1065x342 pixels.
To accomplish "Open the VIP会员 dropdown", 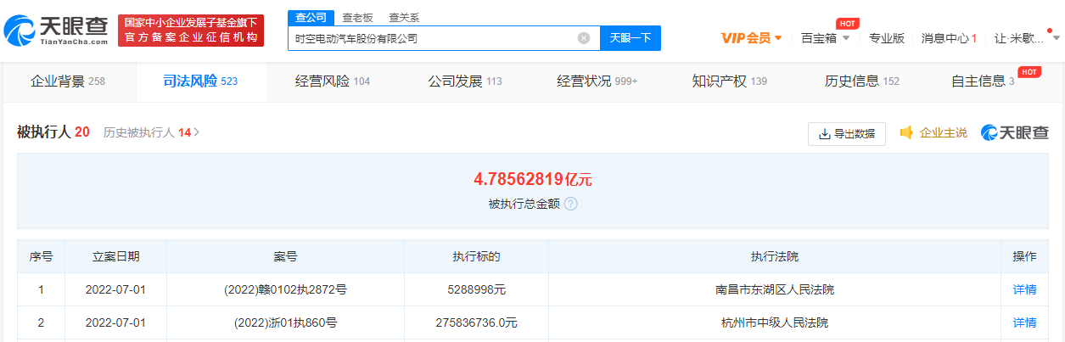I will click(x=752, y=38).
